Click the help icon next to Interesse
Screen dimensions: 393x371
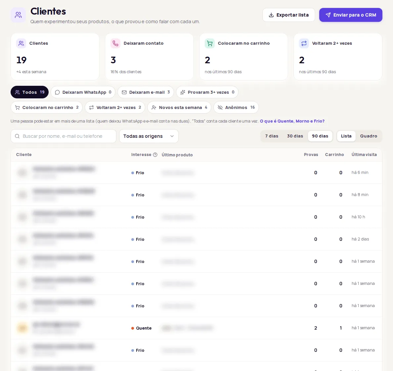pyautogui.click(x=155, y=155)
